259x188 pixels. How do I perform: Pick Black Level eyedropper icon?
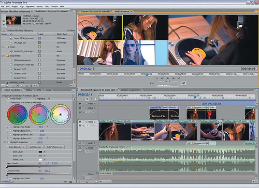[45, 152]
